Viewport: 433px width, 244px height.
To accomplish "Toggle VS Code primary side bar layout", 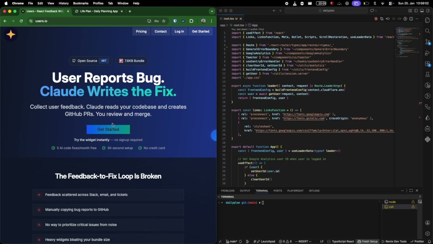I will 416,11.
